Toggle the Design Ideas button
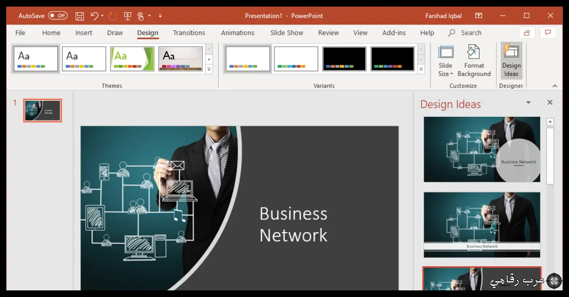This screenshot has width=569, height=297. (511, 61)
